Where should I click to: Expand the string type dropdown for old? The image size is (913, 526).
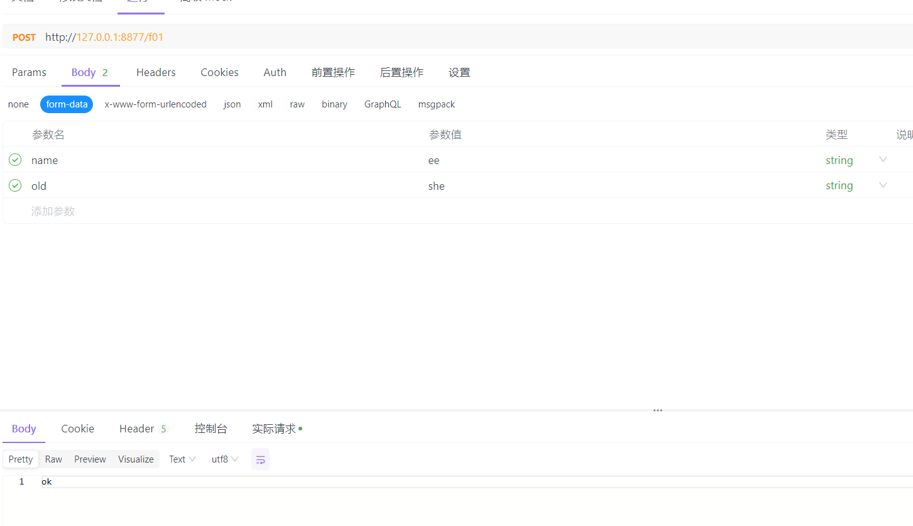883,185
